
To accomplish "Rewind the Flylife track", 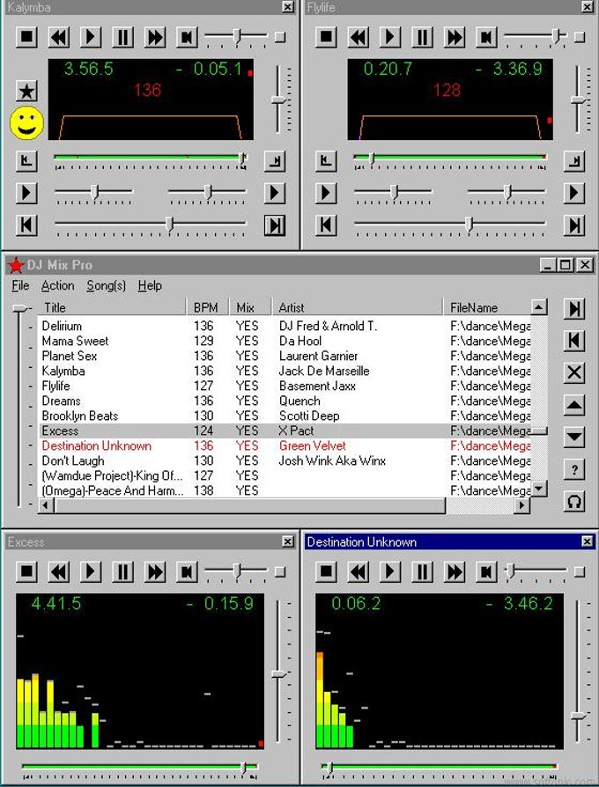I will tap(359, 37).
